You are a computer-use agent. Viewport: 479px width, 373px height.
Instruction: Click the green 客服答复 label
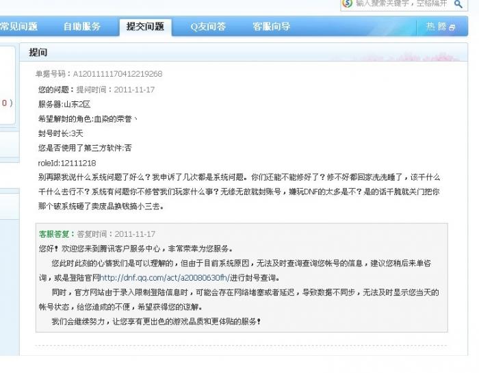pos(57,234)
